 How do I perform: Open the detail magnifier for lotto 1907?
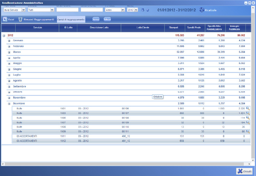tap(248, 122)
